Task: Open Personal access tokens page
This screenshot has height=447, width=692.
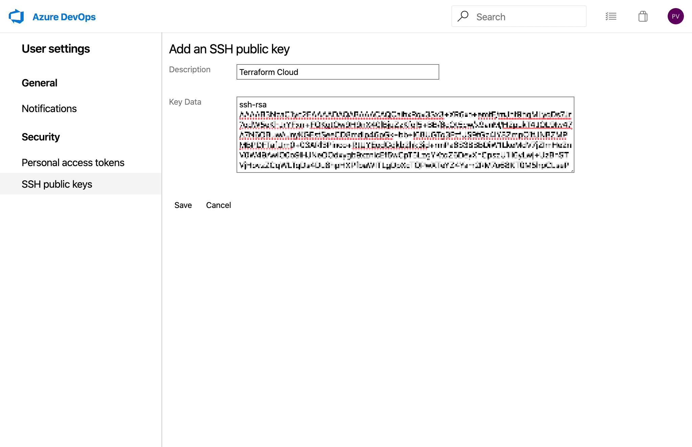Action: [73, 163]
